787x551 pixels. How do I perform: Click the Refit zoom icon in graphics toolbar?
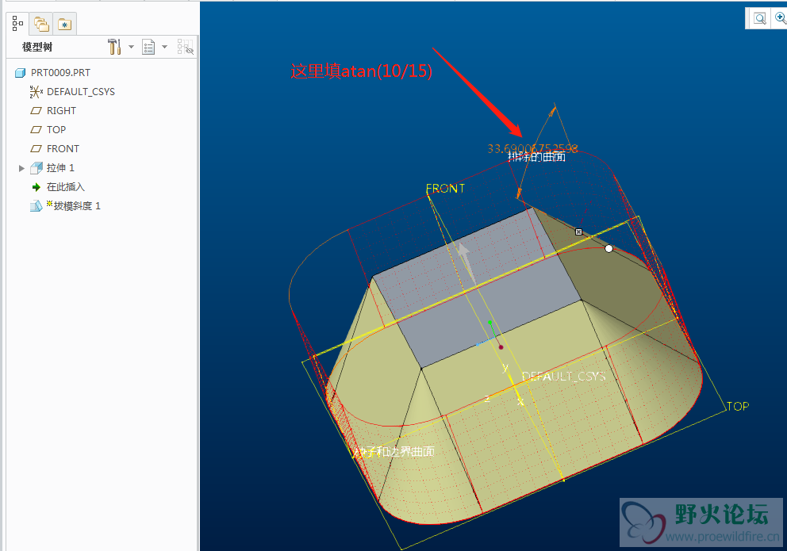coord(760,19)
